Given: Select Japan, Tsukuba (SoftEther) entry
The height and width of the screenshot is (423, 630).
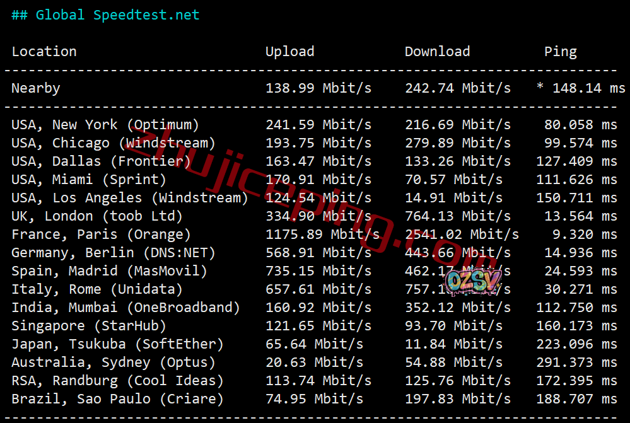Looking at the screenshot, I should [x=117, y=344].
